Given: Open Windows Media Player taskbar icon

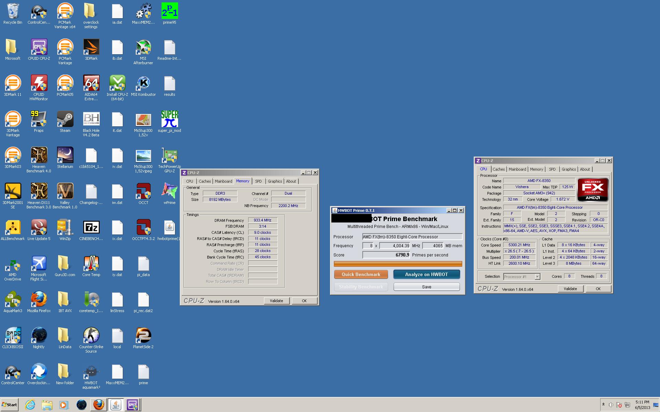Looking at the screenshot, I should (x=64, y=405).
